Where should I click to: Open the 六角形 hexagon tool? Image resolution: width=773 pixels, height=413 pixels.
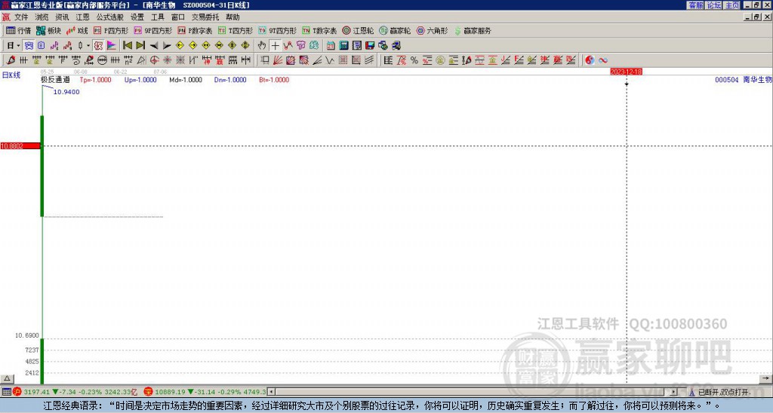coord(433,30)
